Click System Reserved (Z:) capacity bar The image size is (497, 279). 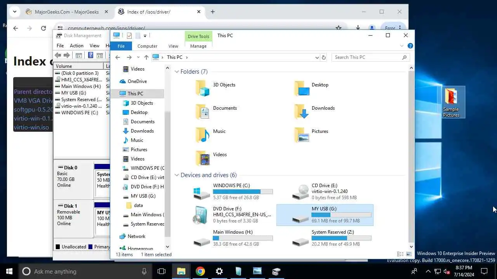pyautogui.click(x=341, y=238)
